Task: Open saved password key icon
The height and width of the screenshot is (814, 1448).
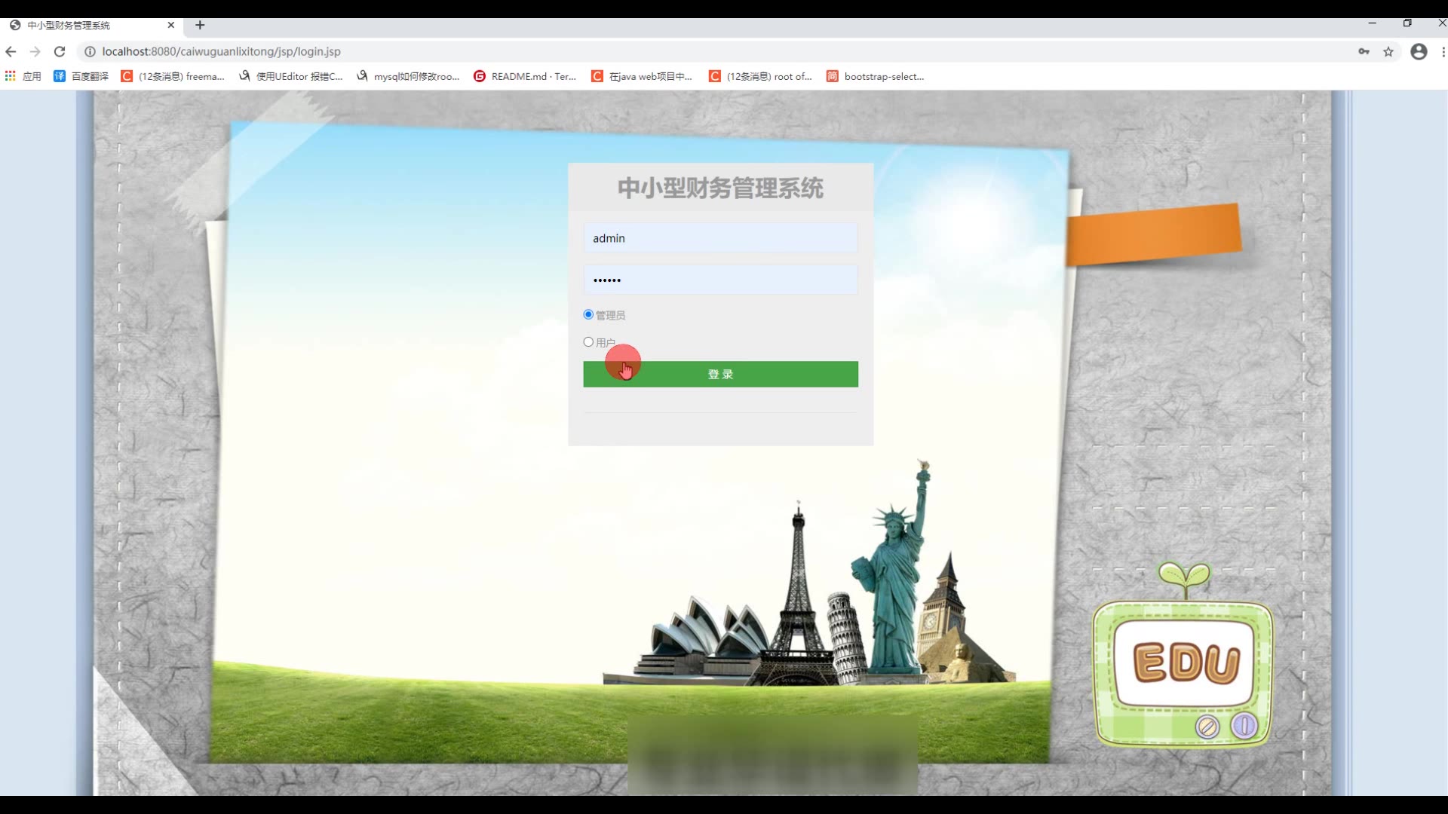Action: 1364,51
